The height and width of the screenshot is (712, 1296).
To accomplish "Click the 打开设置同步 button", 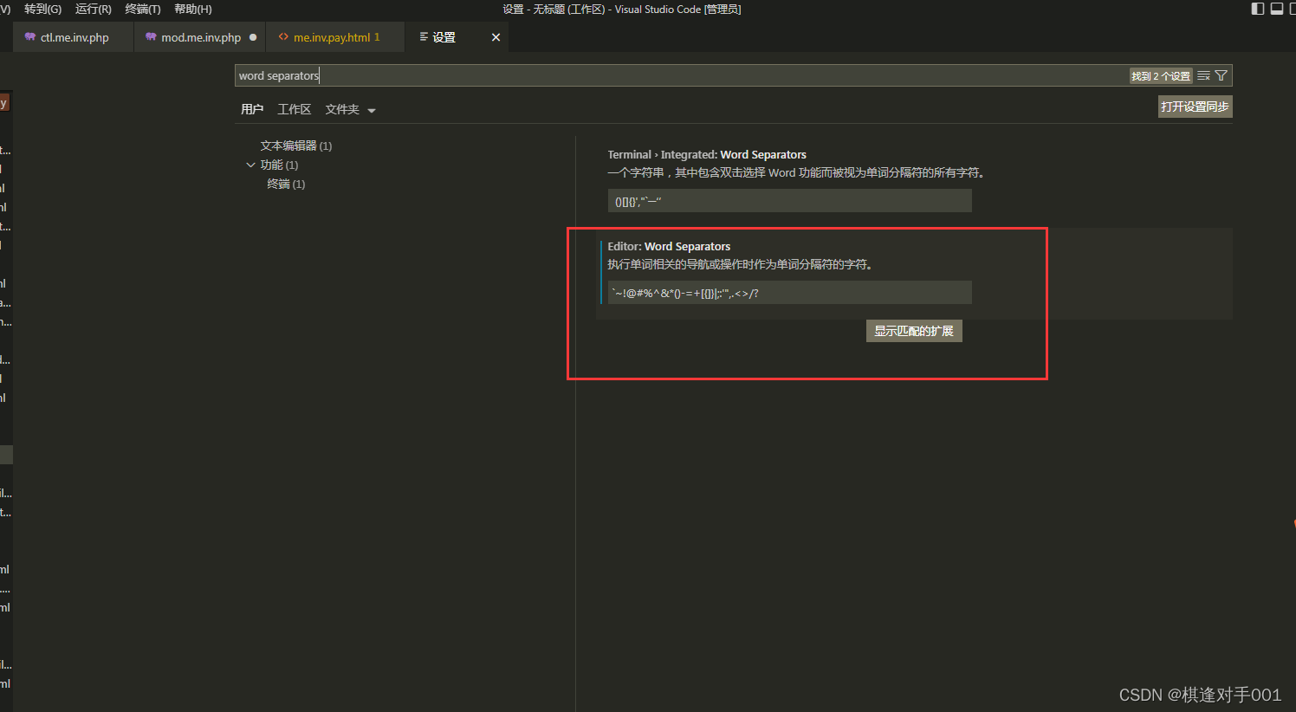I will pos(1195,107).
